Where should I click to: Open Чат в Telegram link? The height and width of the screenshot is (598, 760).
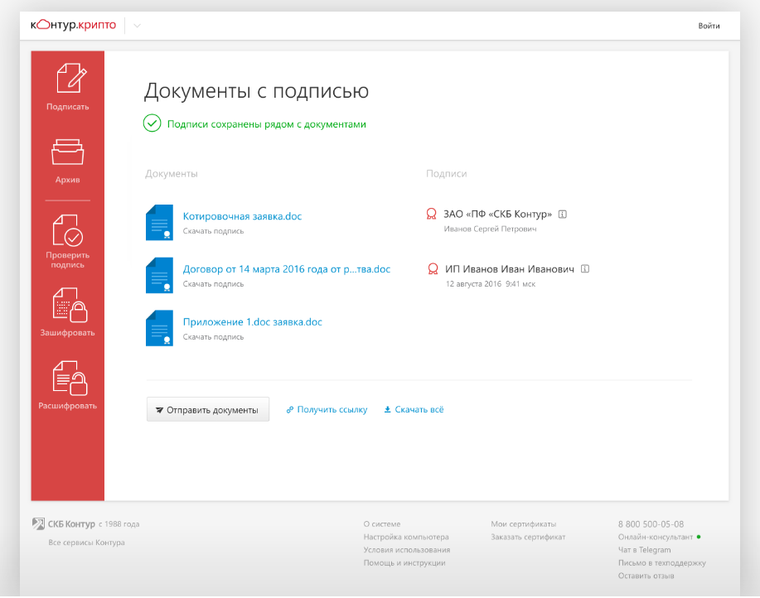(x=644, y=550)
